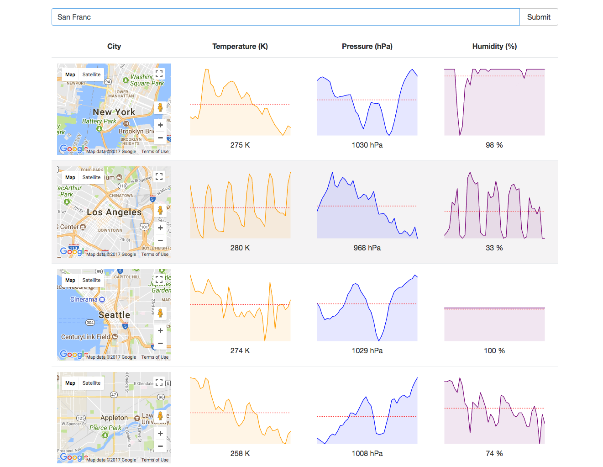The height and width of the screenshot is (467, 603).
Task: Click the fullscreen icon on the New York map
Action: [159, 74]
